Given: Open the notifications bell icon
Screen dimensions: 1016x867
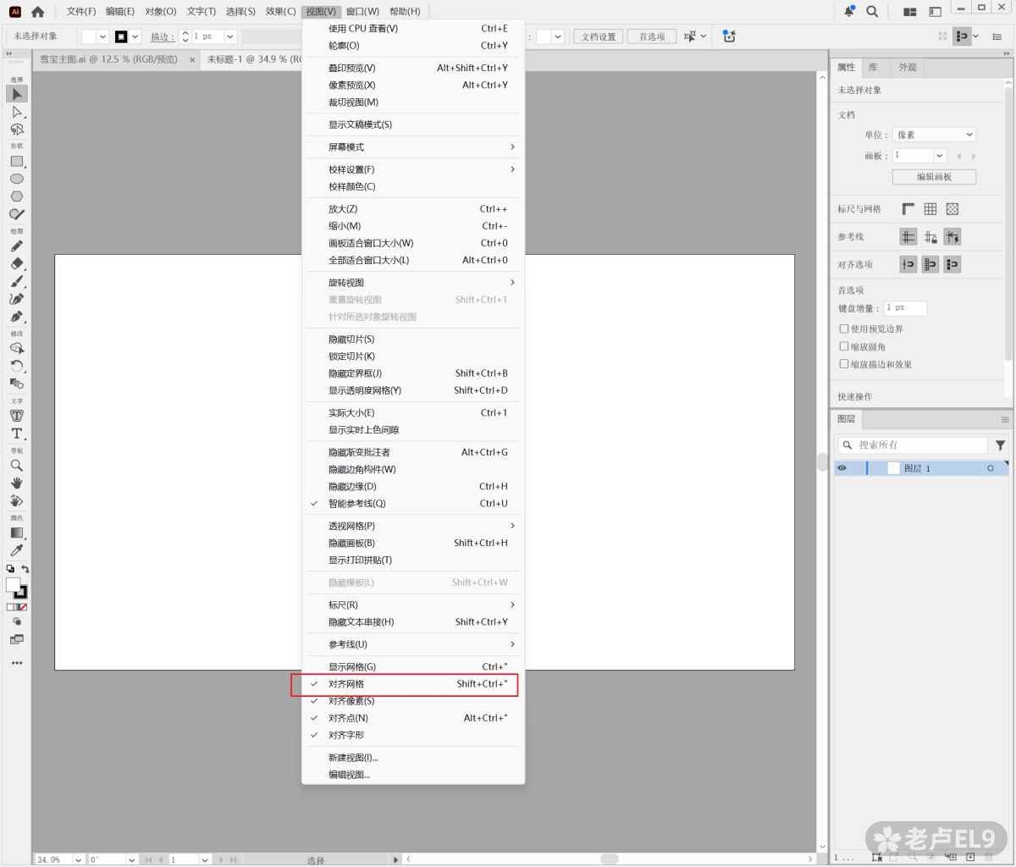Looking at the screenshot, I should 849,11.
